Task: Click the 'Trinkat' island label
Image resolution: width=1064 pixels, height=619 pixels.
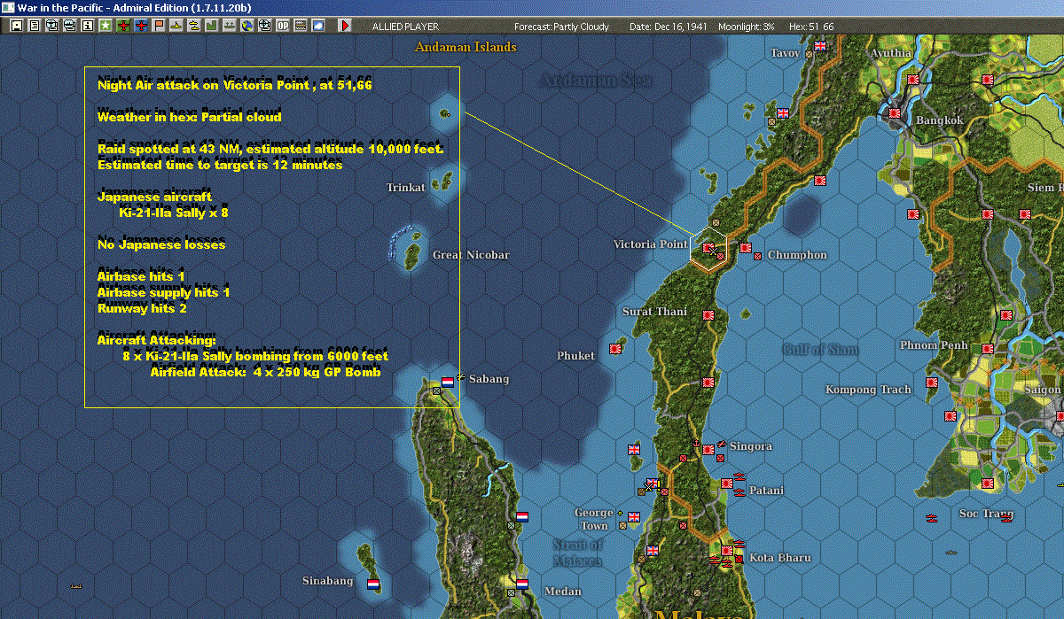Action: tap(406, 188)
